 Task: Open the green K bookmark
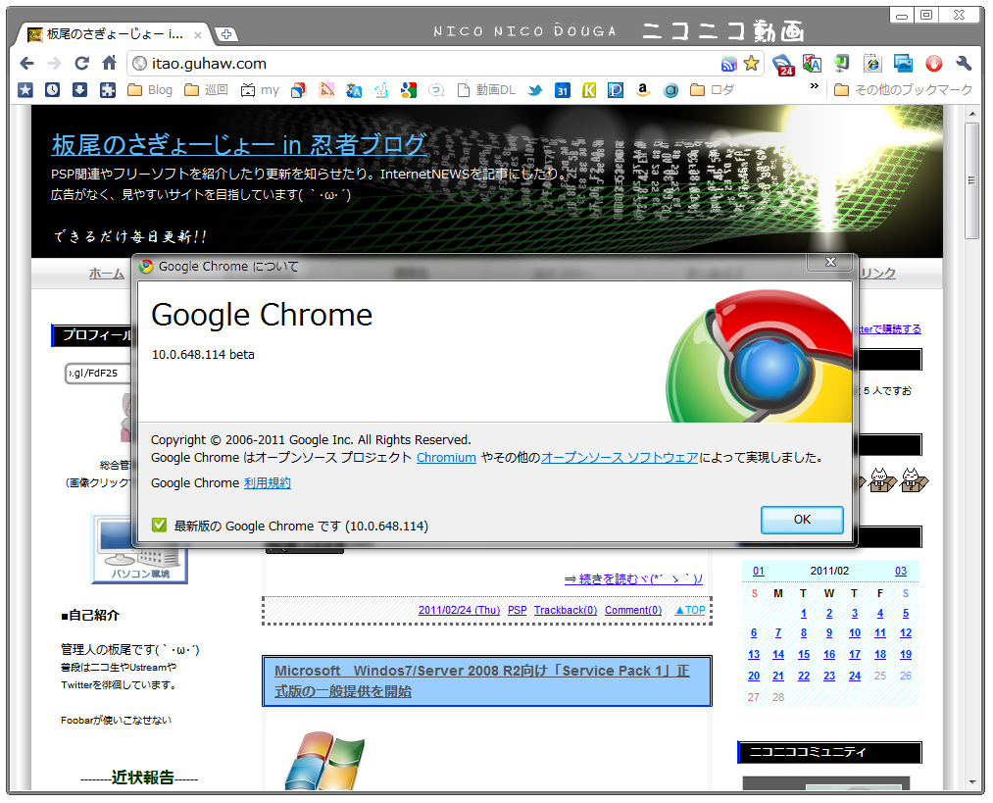(x=589, y=90)
